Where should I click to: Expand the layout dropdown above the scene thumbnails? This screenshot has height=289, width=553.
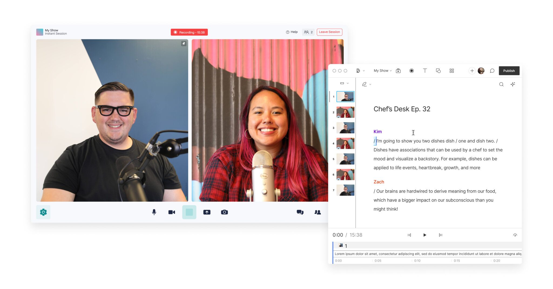343,83
